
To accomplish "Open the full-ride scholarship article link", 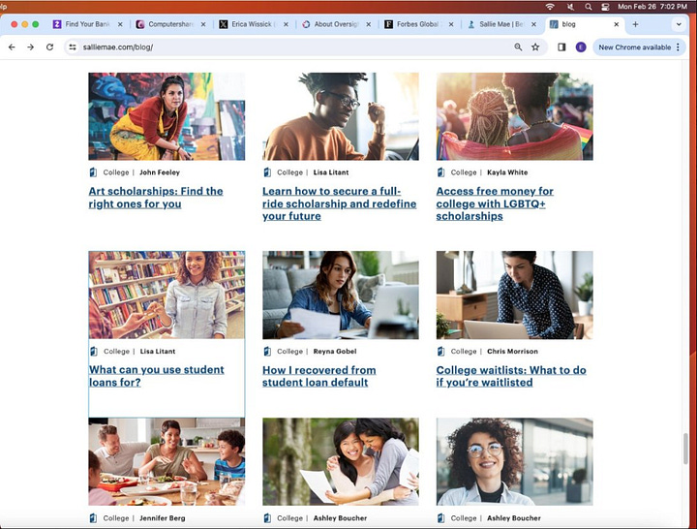I will click(x=339, y=203).
